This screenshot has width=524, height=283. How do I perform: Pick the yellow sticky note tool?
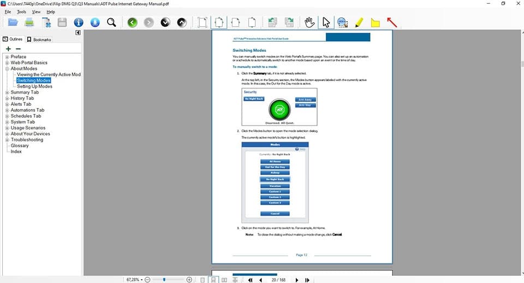point(376,22)
